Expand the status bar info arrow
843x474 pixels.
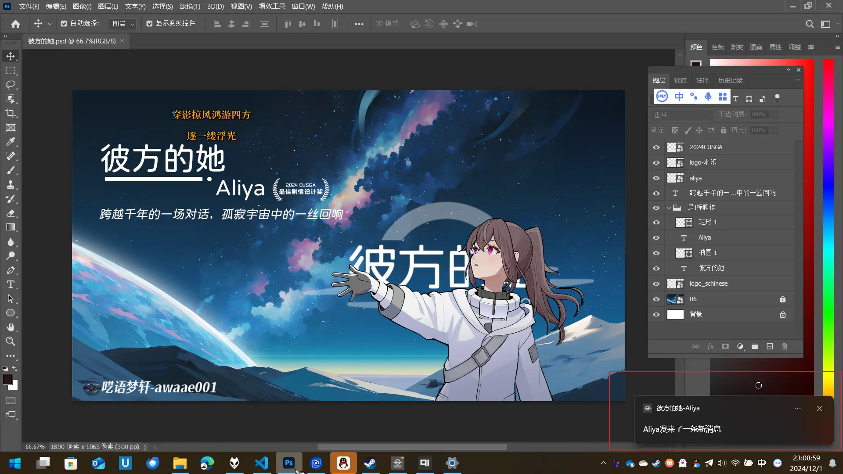145,447
